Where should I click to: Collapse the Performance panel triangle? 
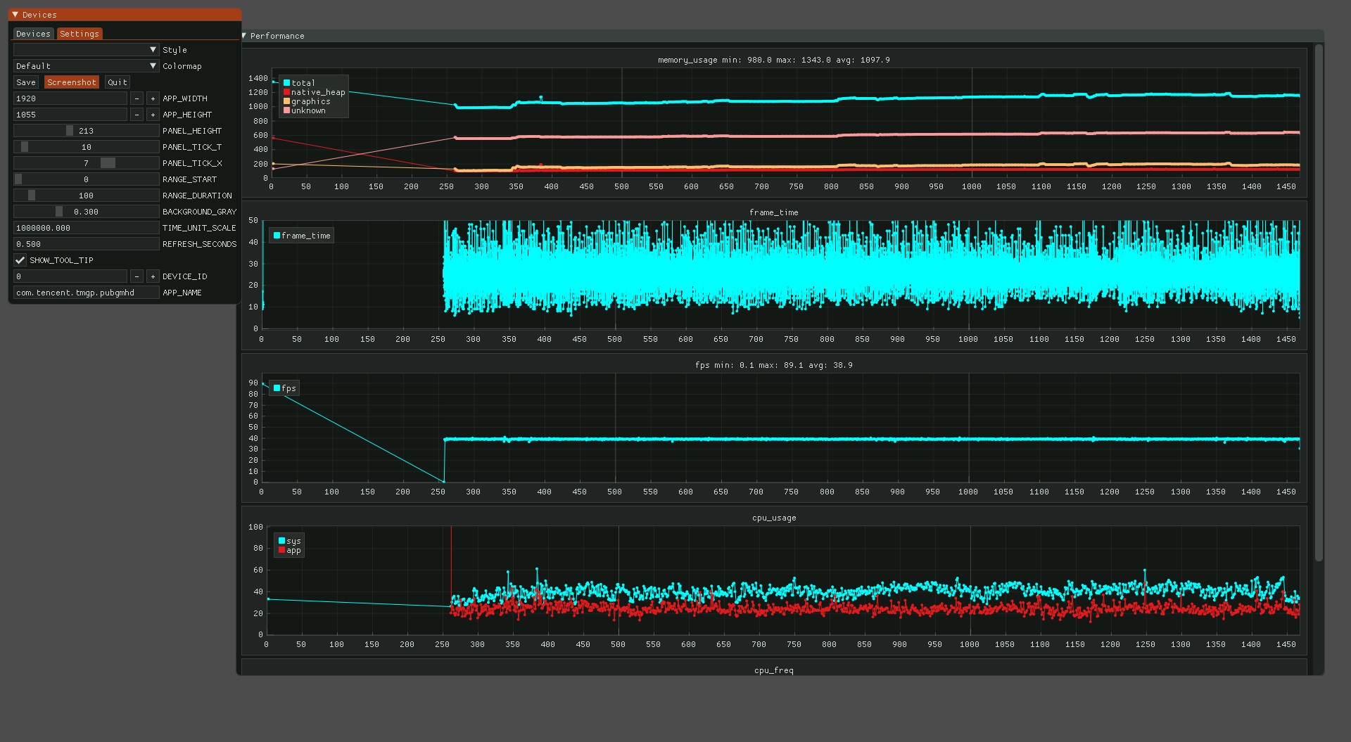[244, 36]
